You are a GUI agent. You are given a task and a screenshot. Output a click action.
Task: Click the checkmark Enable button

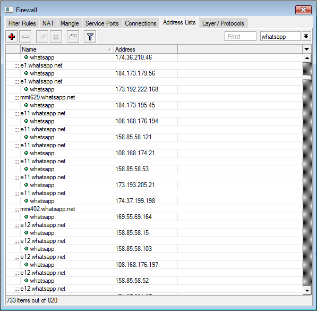point(42,37)
